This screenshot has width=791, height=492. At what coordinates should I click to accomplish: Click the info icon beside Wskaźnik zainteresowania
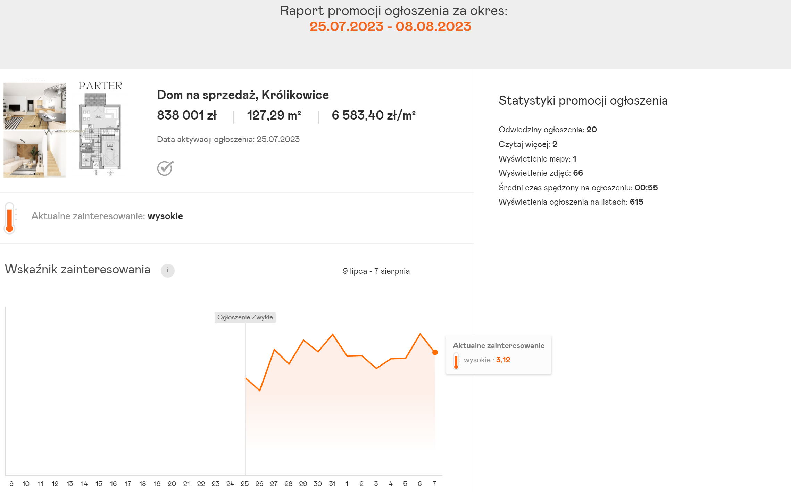[x=167, y=270]
